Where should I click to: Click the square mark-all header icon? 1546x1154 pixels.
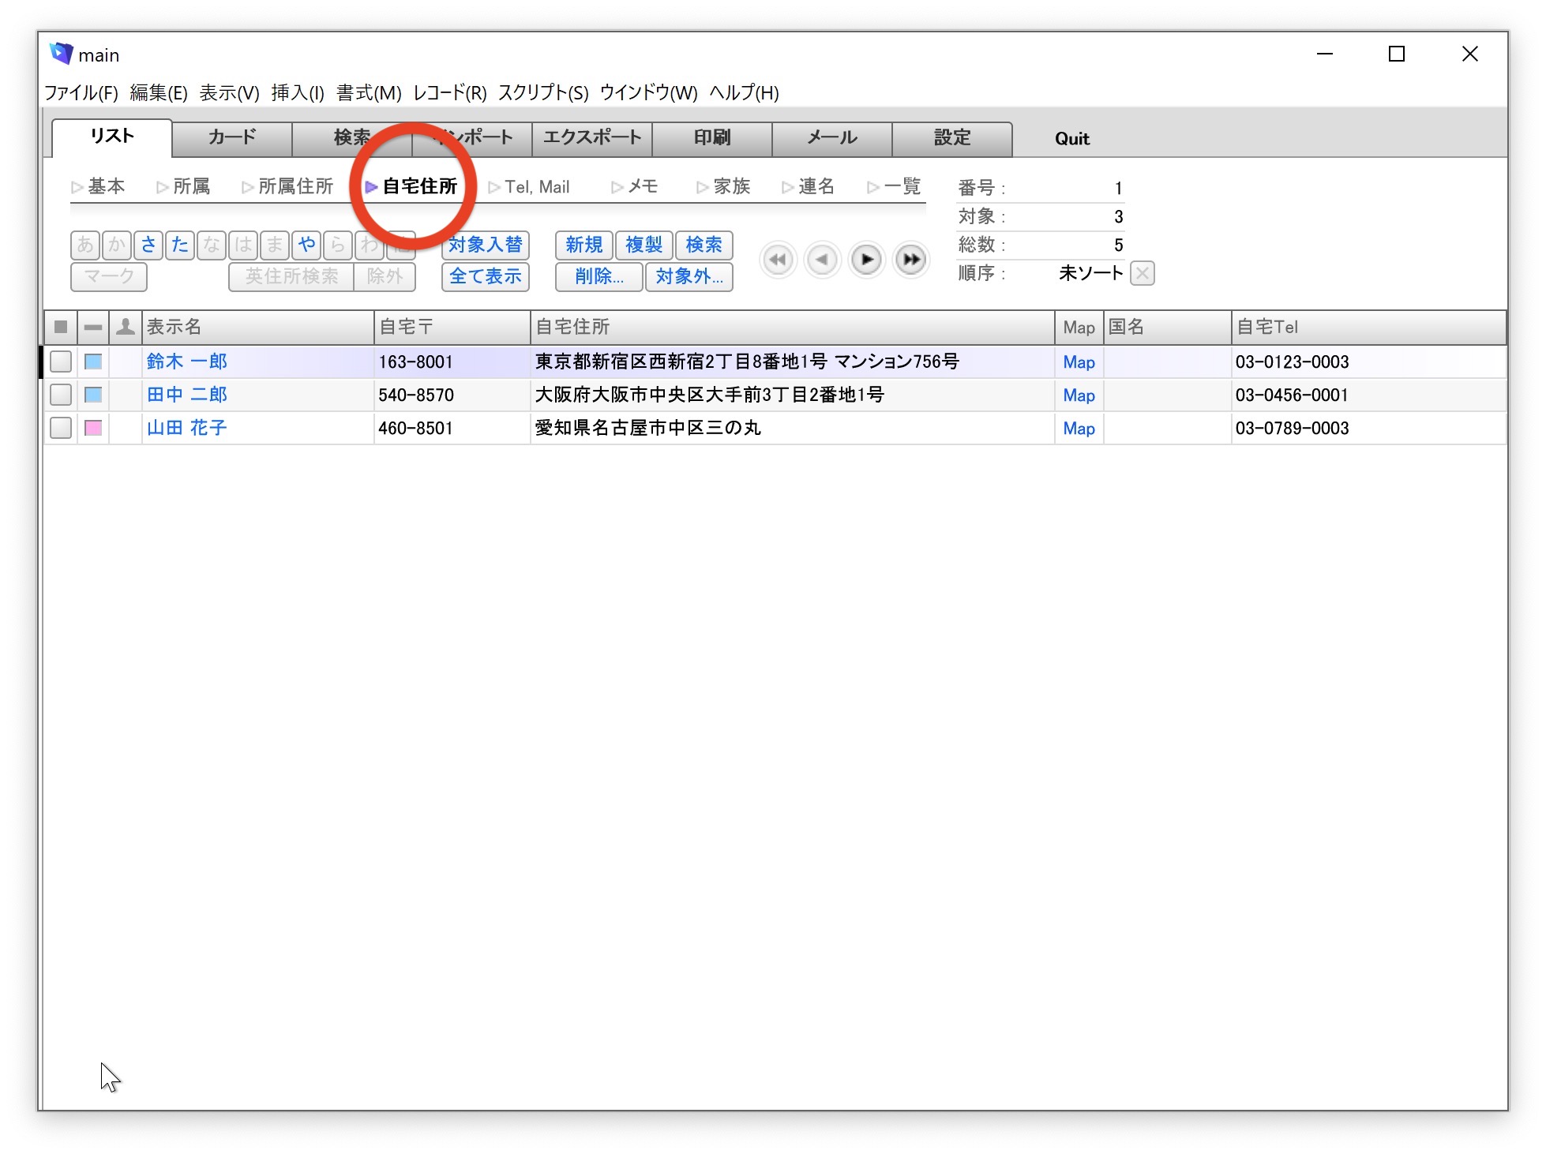pos(61,327)
